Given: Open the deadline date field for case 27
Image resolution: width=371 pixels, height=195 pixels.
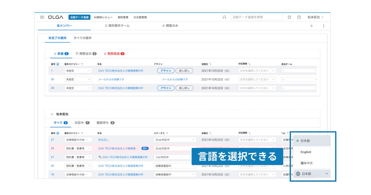Looking at the screenshot, I should (257, 140).
